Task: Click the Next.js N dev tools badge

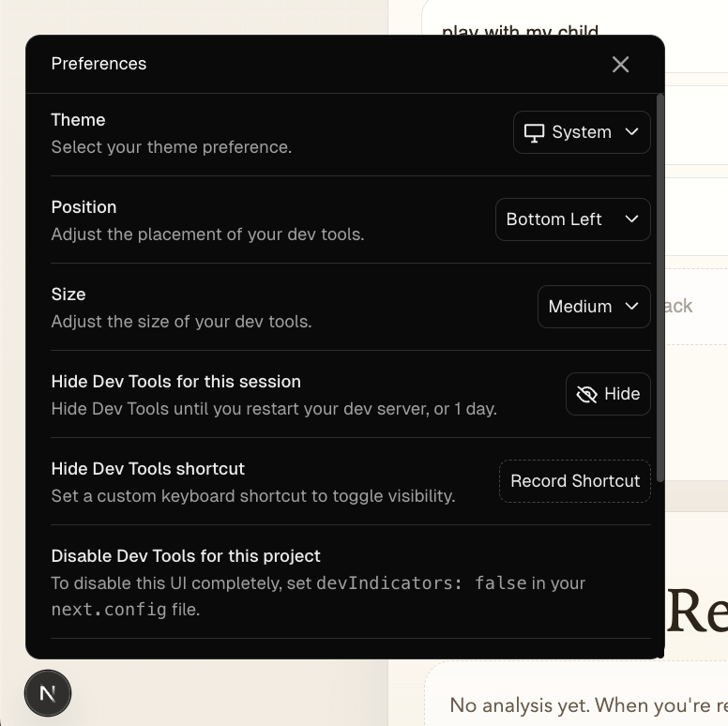Action: click(48, 693)
